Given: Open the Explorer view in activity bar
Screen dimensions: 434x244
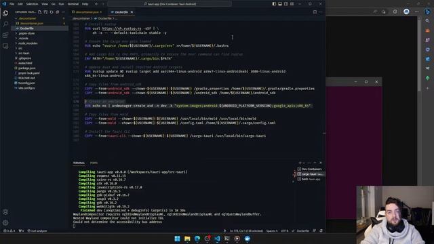Looking at the screenshot, I should [x=5, y=14].
